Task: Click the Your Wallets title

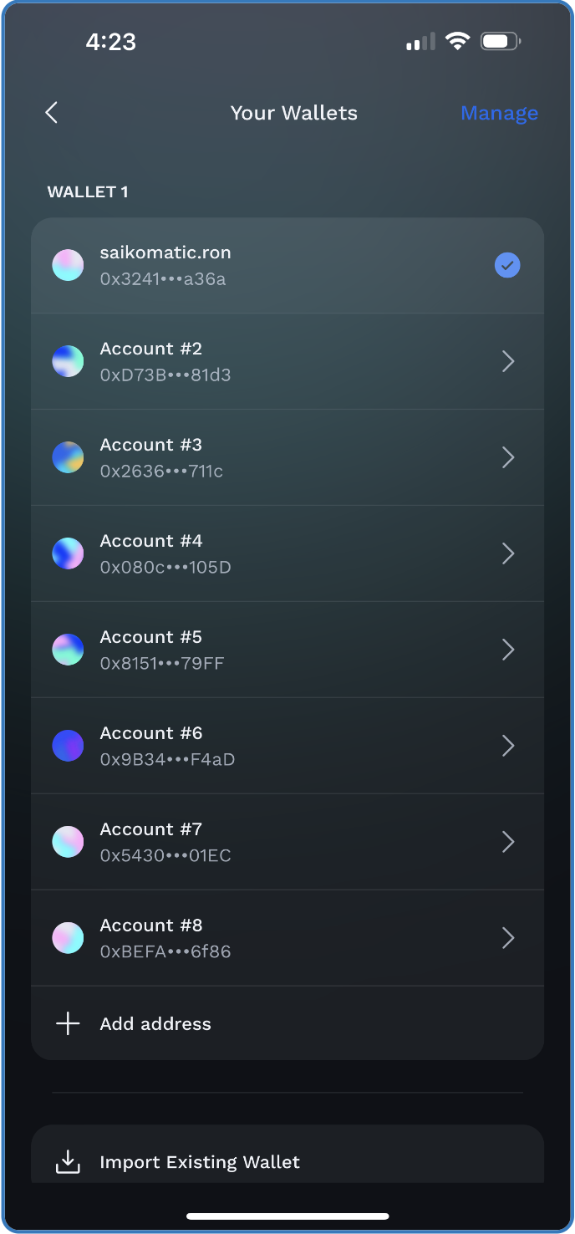Action: pos(294,113)
